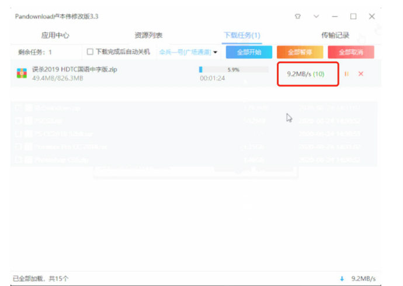Viewport: 403px width, 286px height.
Task: Click the zip archive file icon
Action: 22,74
